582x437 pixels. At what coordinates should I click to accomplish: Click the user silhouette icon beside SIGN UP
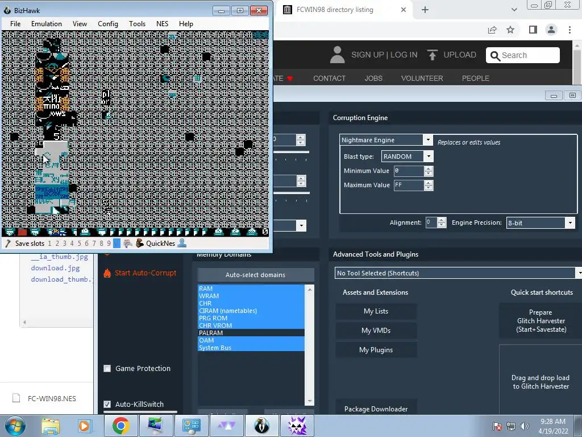click(x=337, y=55)
